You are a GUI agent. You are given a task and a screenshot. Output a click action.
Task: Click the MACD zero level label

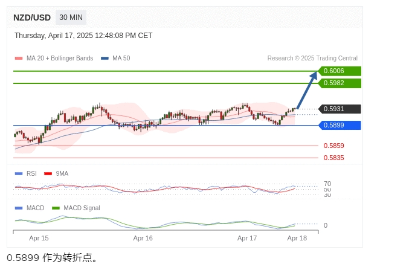pos(326,225)
